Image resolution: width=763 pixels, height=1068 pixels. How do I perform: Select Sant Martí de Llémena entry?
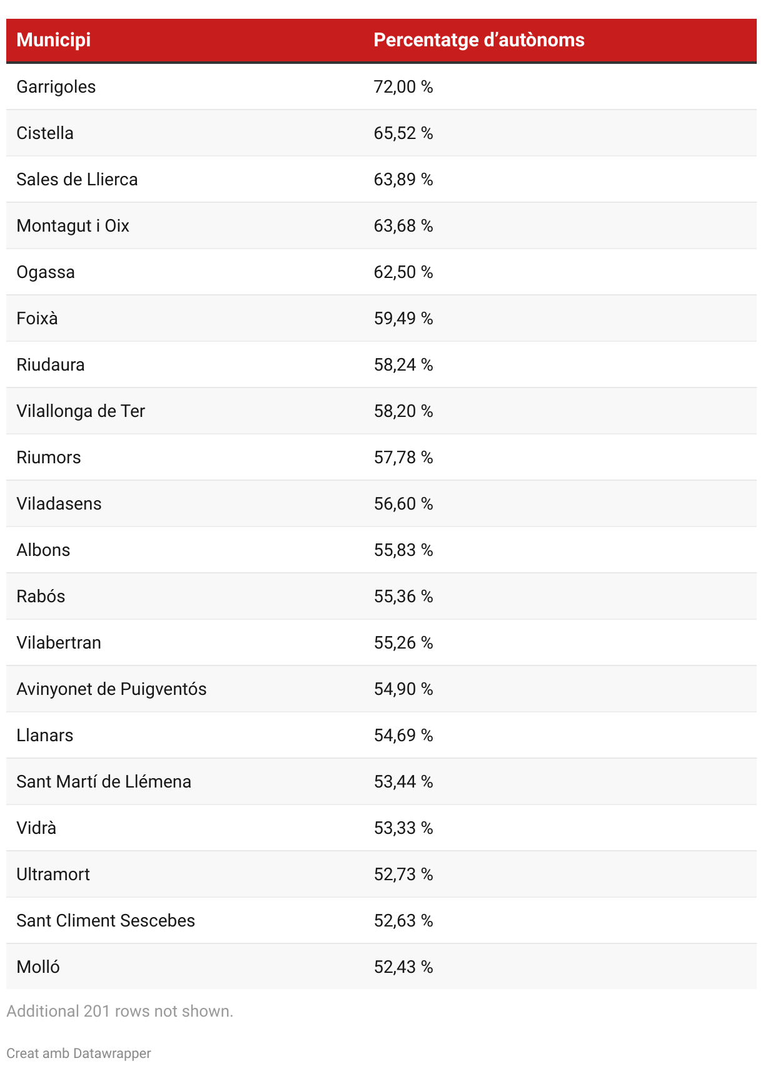click(x=104, y=782)
